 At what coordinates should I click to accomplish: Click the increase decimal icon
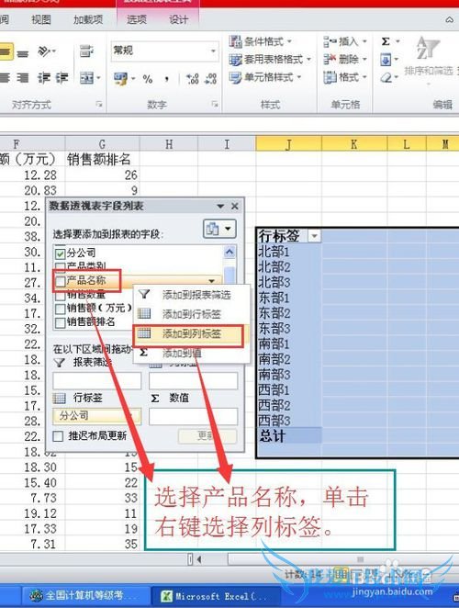click(x=193, y=79)
